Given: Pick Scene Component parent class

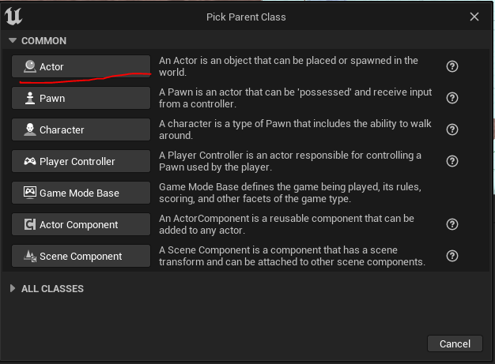Looking at the screenshot, I should [81, 256].
